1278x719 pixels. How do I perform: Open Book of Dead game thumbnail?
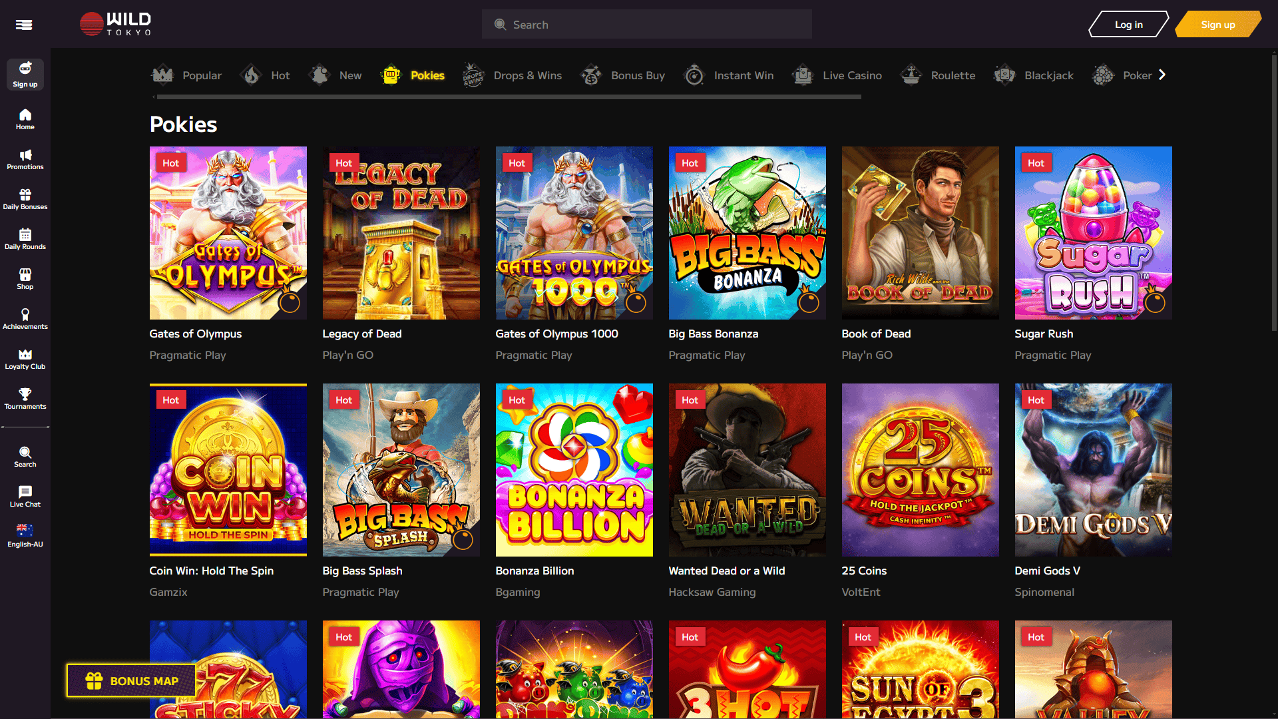coord(921,233)
